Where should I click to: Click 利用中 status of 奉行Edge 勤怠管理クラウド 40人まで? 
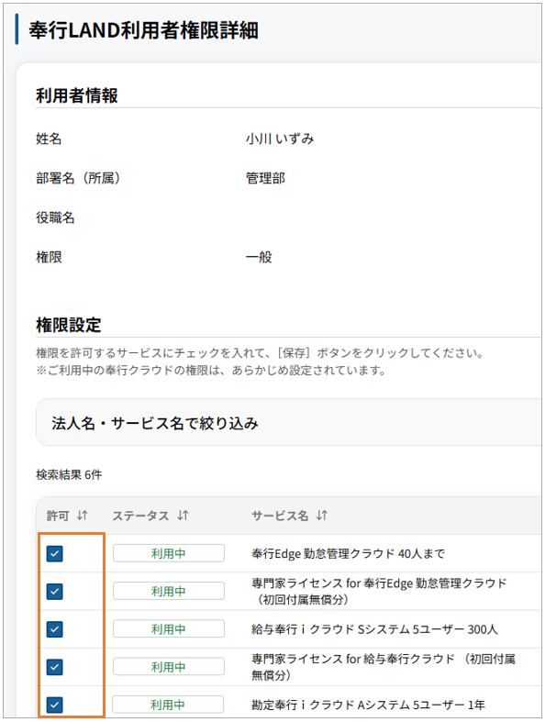[x=169, y=553]
